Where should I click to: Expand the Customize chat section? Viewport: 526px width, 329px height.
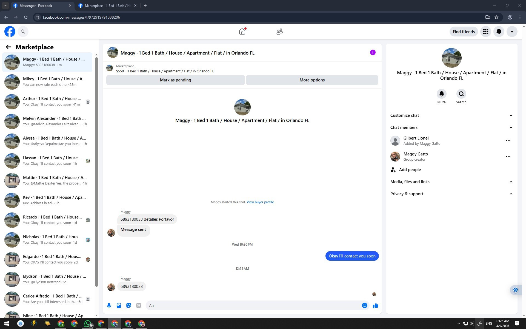tap(451, 115)
